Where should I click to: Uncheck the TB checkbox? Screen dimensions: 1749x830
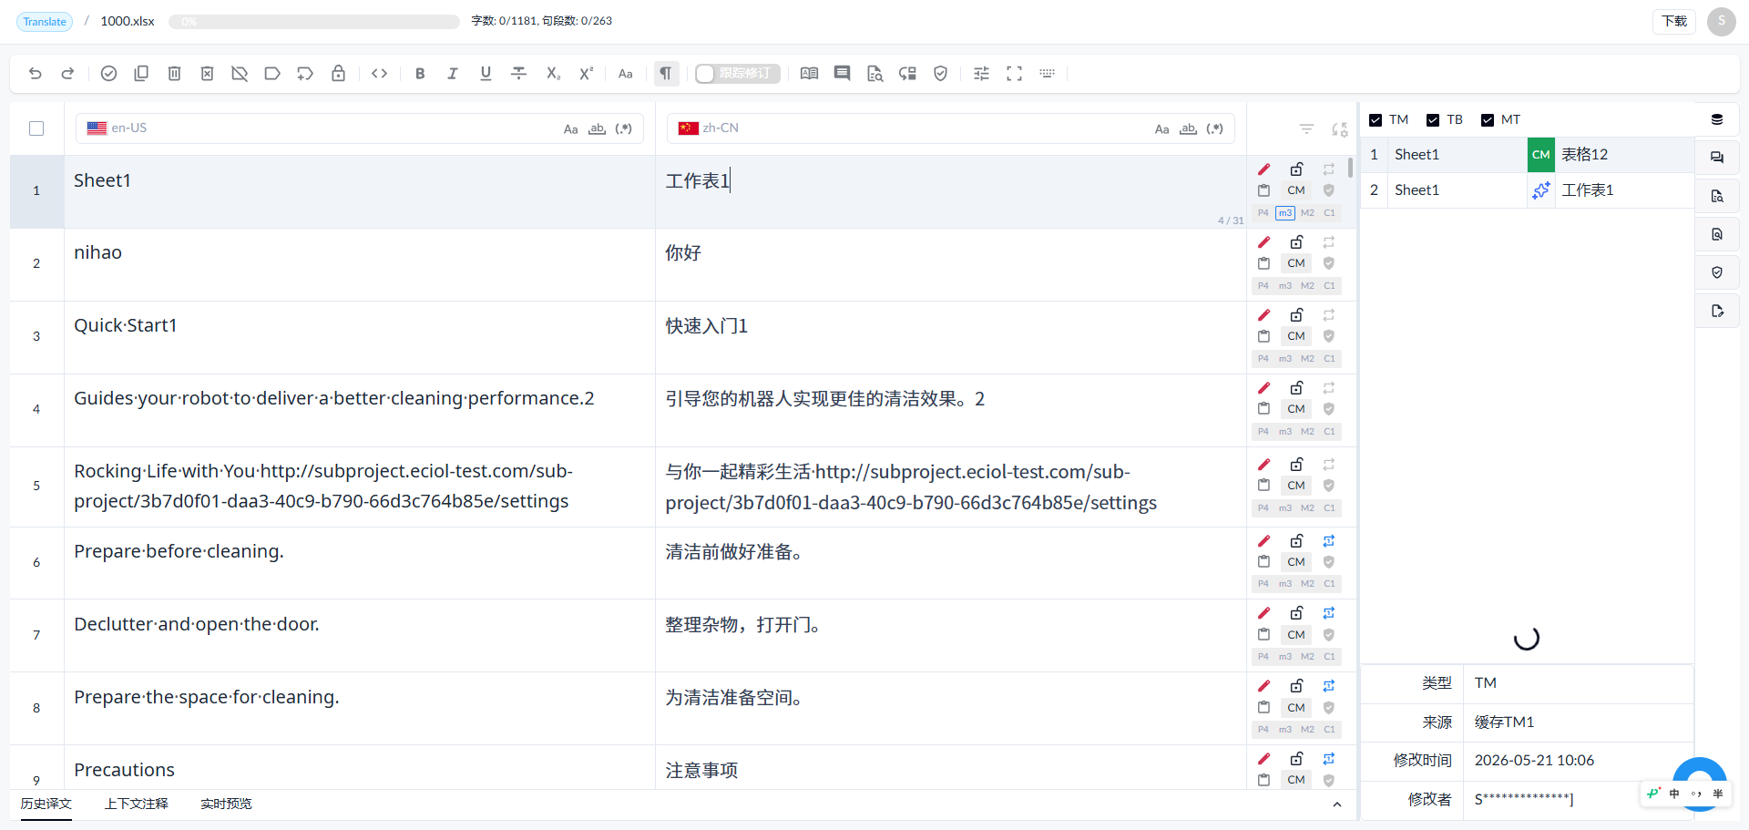pos(1433,120)
